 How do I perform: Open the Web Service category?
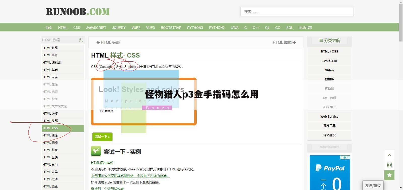pos(329,117)
